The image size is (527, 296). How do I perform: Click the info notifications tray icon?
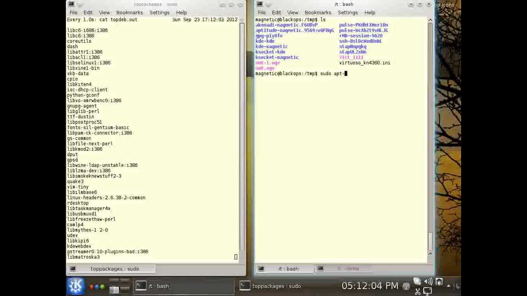pos(406,287)
